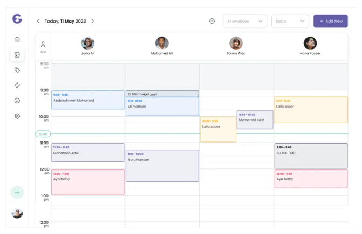The image size is (362, 234).
Task: Go to next day with right chevron
Action: (93, 22)
